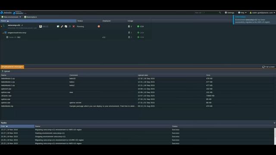The image size is (276, 155).
Task: Click the clone environment icon for seiscomp-v11
Action: (x=66, y=26)
